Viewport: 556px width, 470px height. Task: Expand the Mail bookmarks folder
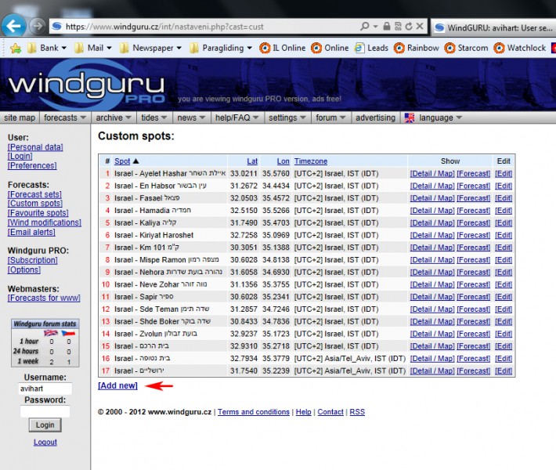pyautogui.click(x=93, y=48)
